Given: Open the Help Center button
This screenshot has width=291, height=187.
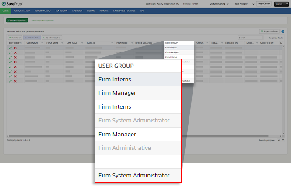Looking at the screenshot, I should click(x=264, y=3).
